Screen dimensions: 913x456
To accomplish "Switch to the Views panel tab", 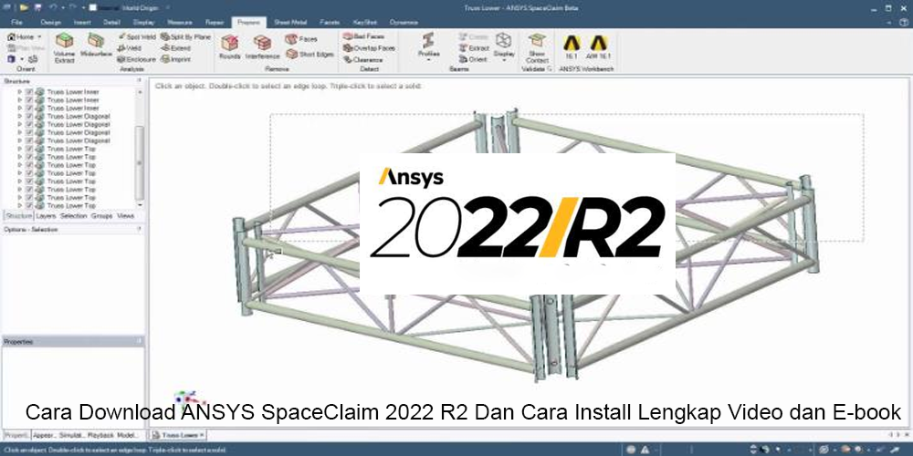I will tap(125, 216).
